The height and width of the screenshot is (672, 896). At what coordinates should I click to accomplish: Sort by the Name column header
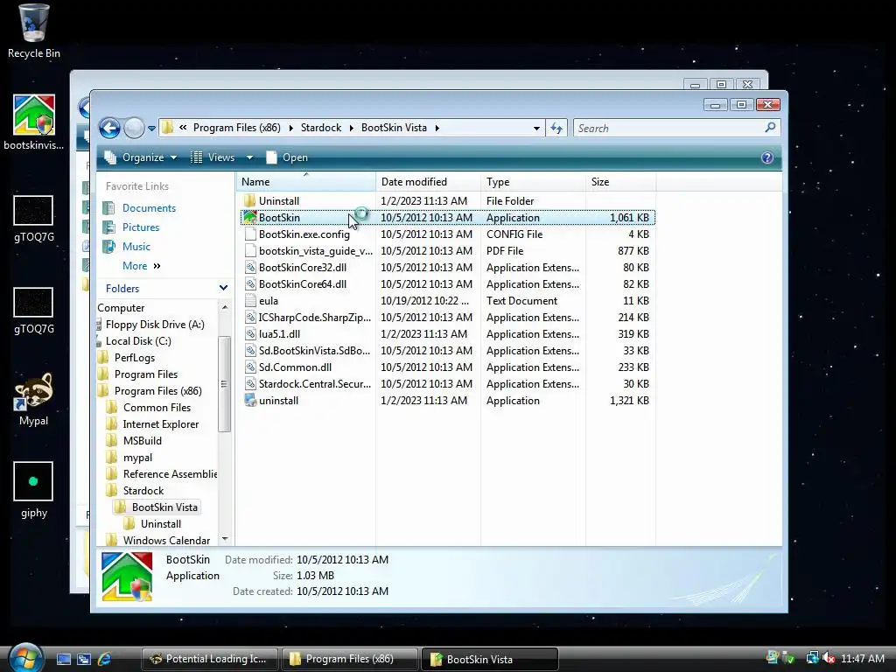point(305,182)
